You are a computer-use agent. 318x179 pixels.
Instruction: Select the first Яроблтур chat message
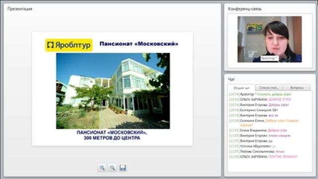[260, 94]
